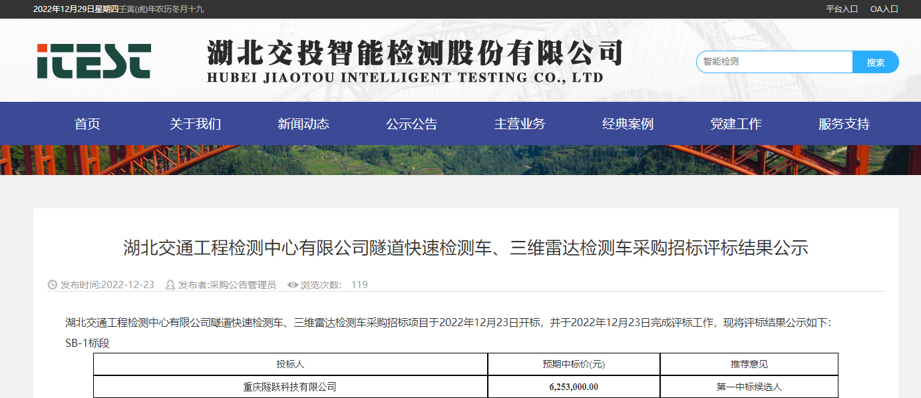The image size is (921, 398).
Task: Navigate to 经典案例
Action: click(628, 124)
